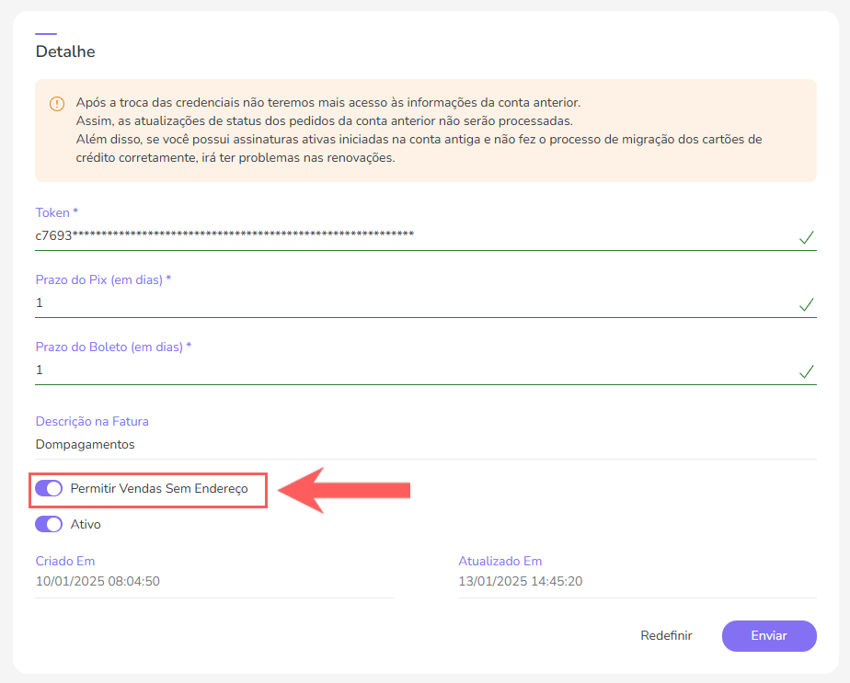Click the 'Ativo' label text
The width and height of the screenshot is (850, 683).
click(86, 524)
